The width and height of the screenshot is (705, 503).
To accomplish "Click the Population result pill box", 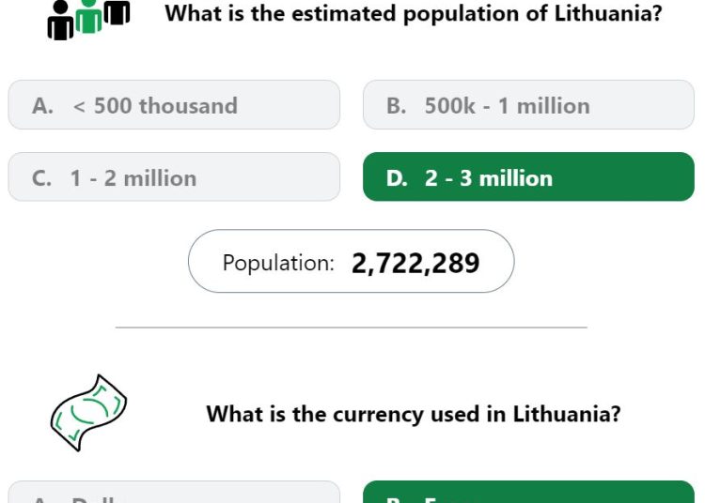I will coord(352,261).
